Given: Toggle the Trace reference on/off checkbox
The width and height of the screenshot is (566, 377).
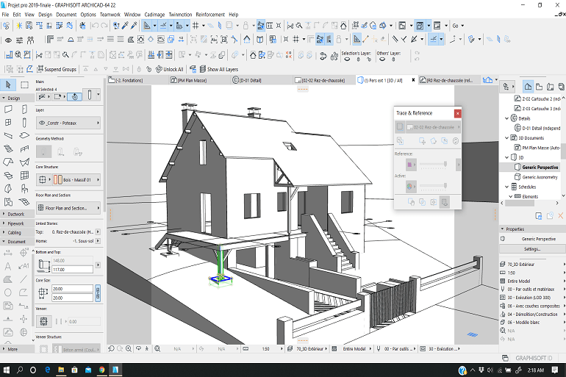Looking at the screenshot, I should pos(399,127).
